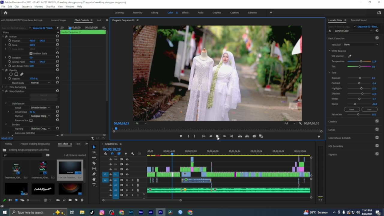The image size is (384, 216).
Task: Toggle the Curves section checkbox
Action: [377, 129]
